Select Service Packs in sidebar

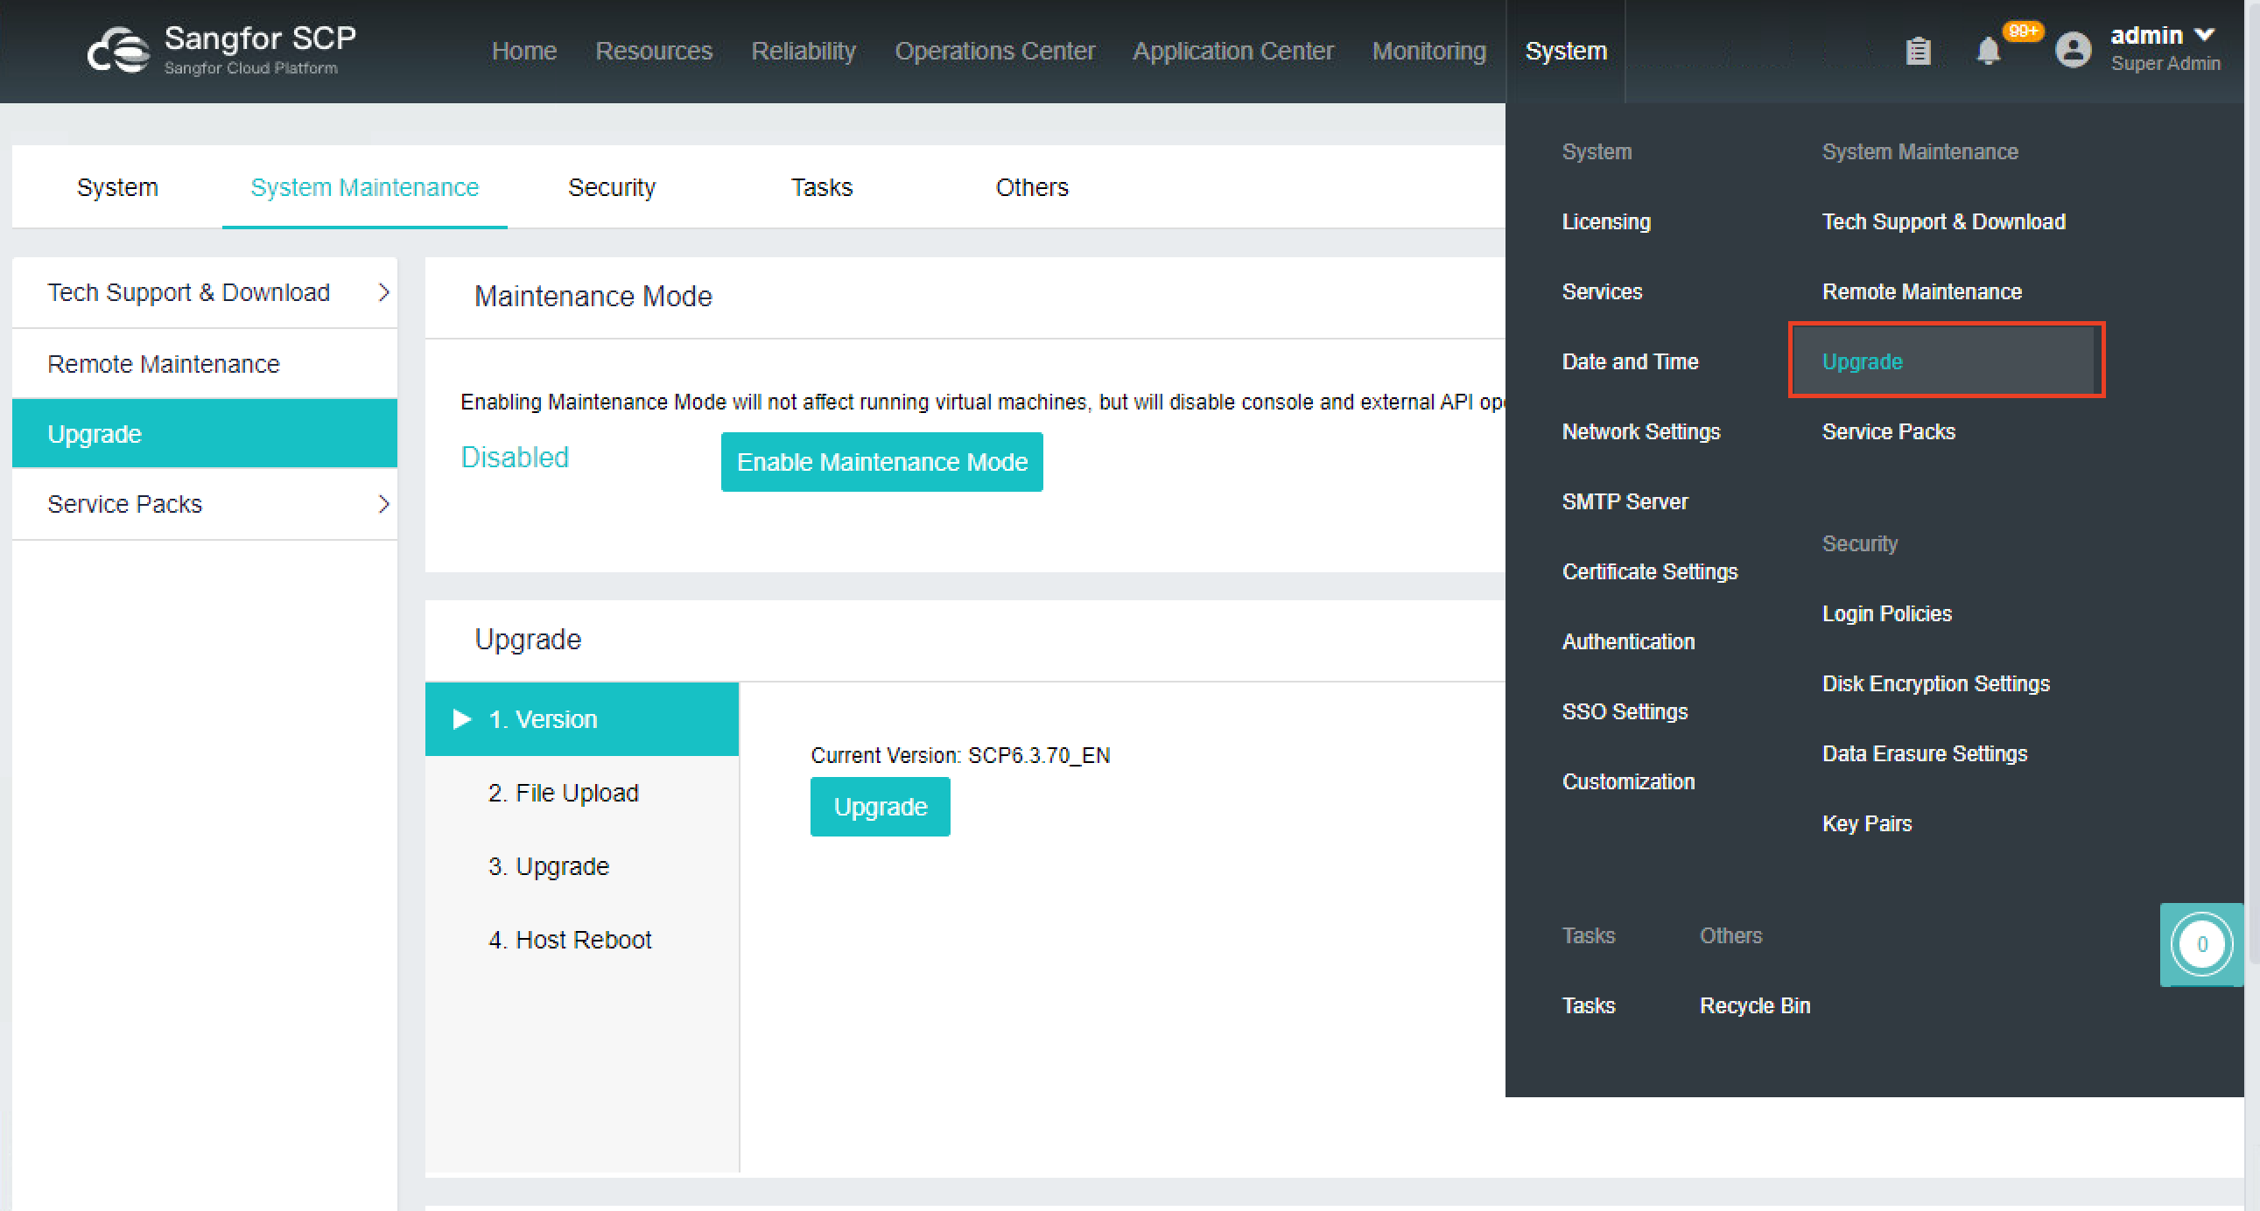[205, 504]
